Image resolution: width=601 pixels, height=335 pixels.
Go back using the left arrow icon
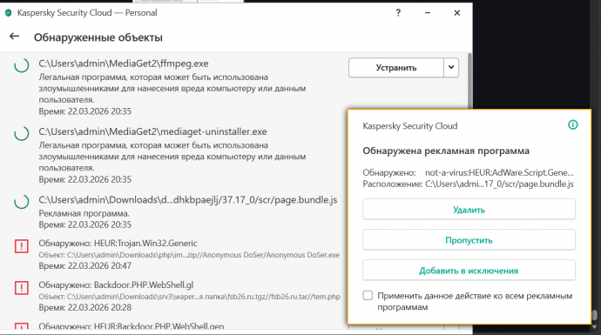pyautogui.click(x=14, y=37)
